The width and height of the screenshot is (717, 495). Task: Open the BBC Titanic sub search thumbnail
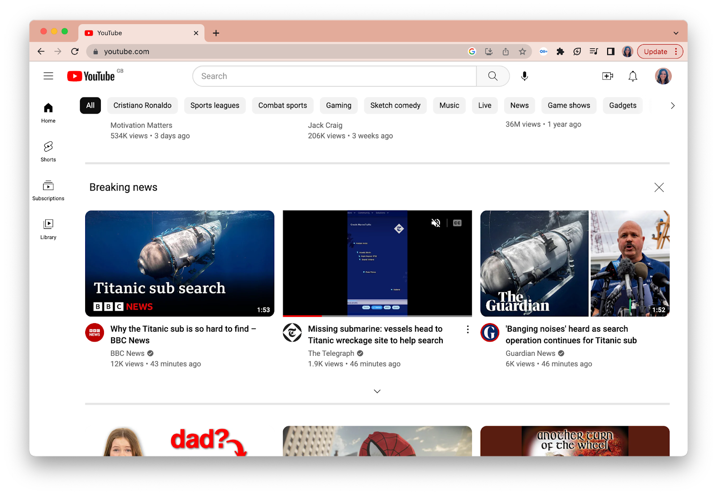pyautogui.click(x=180, y=264)
